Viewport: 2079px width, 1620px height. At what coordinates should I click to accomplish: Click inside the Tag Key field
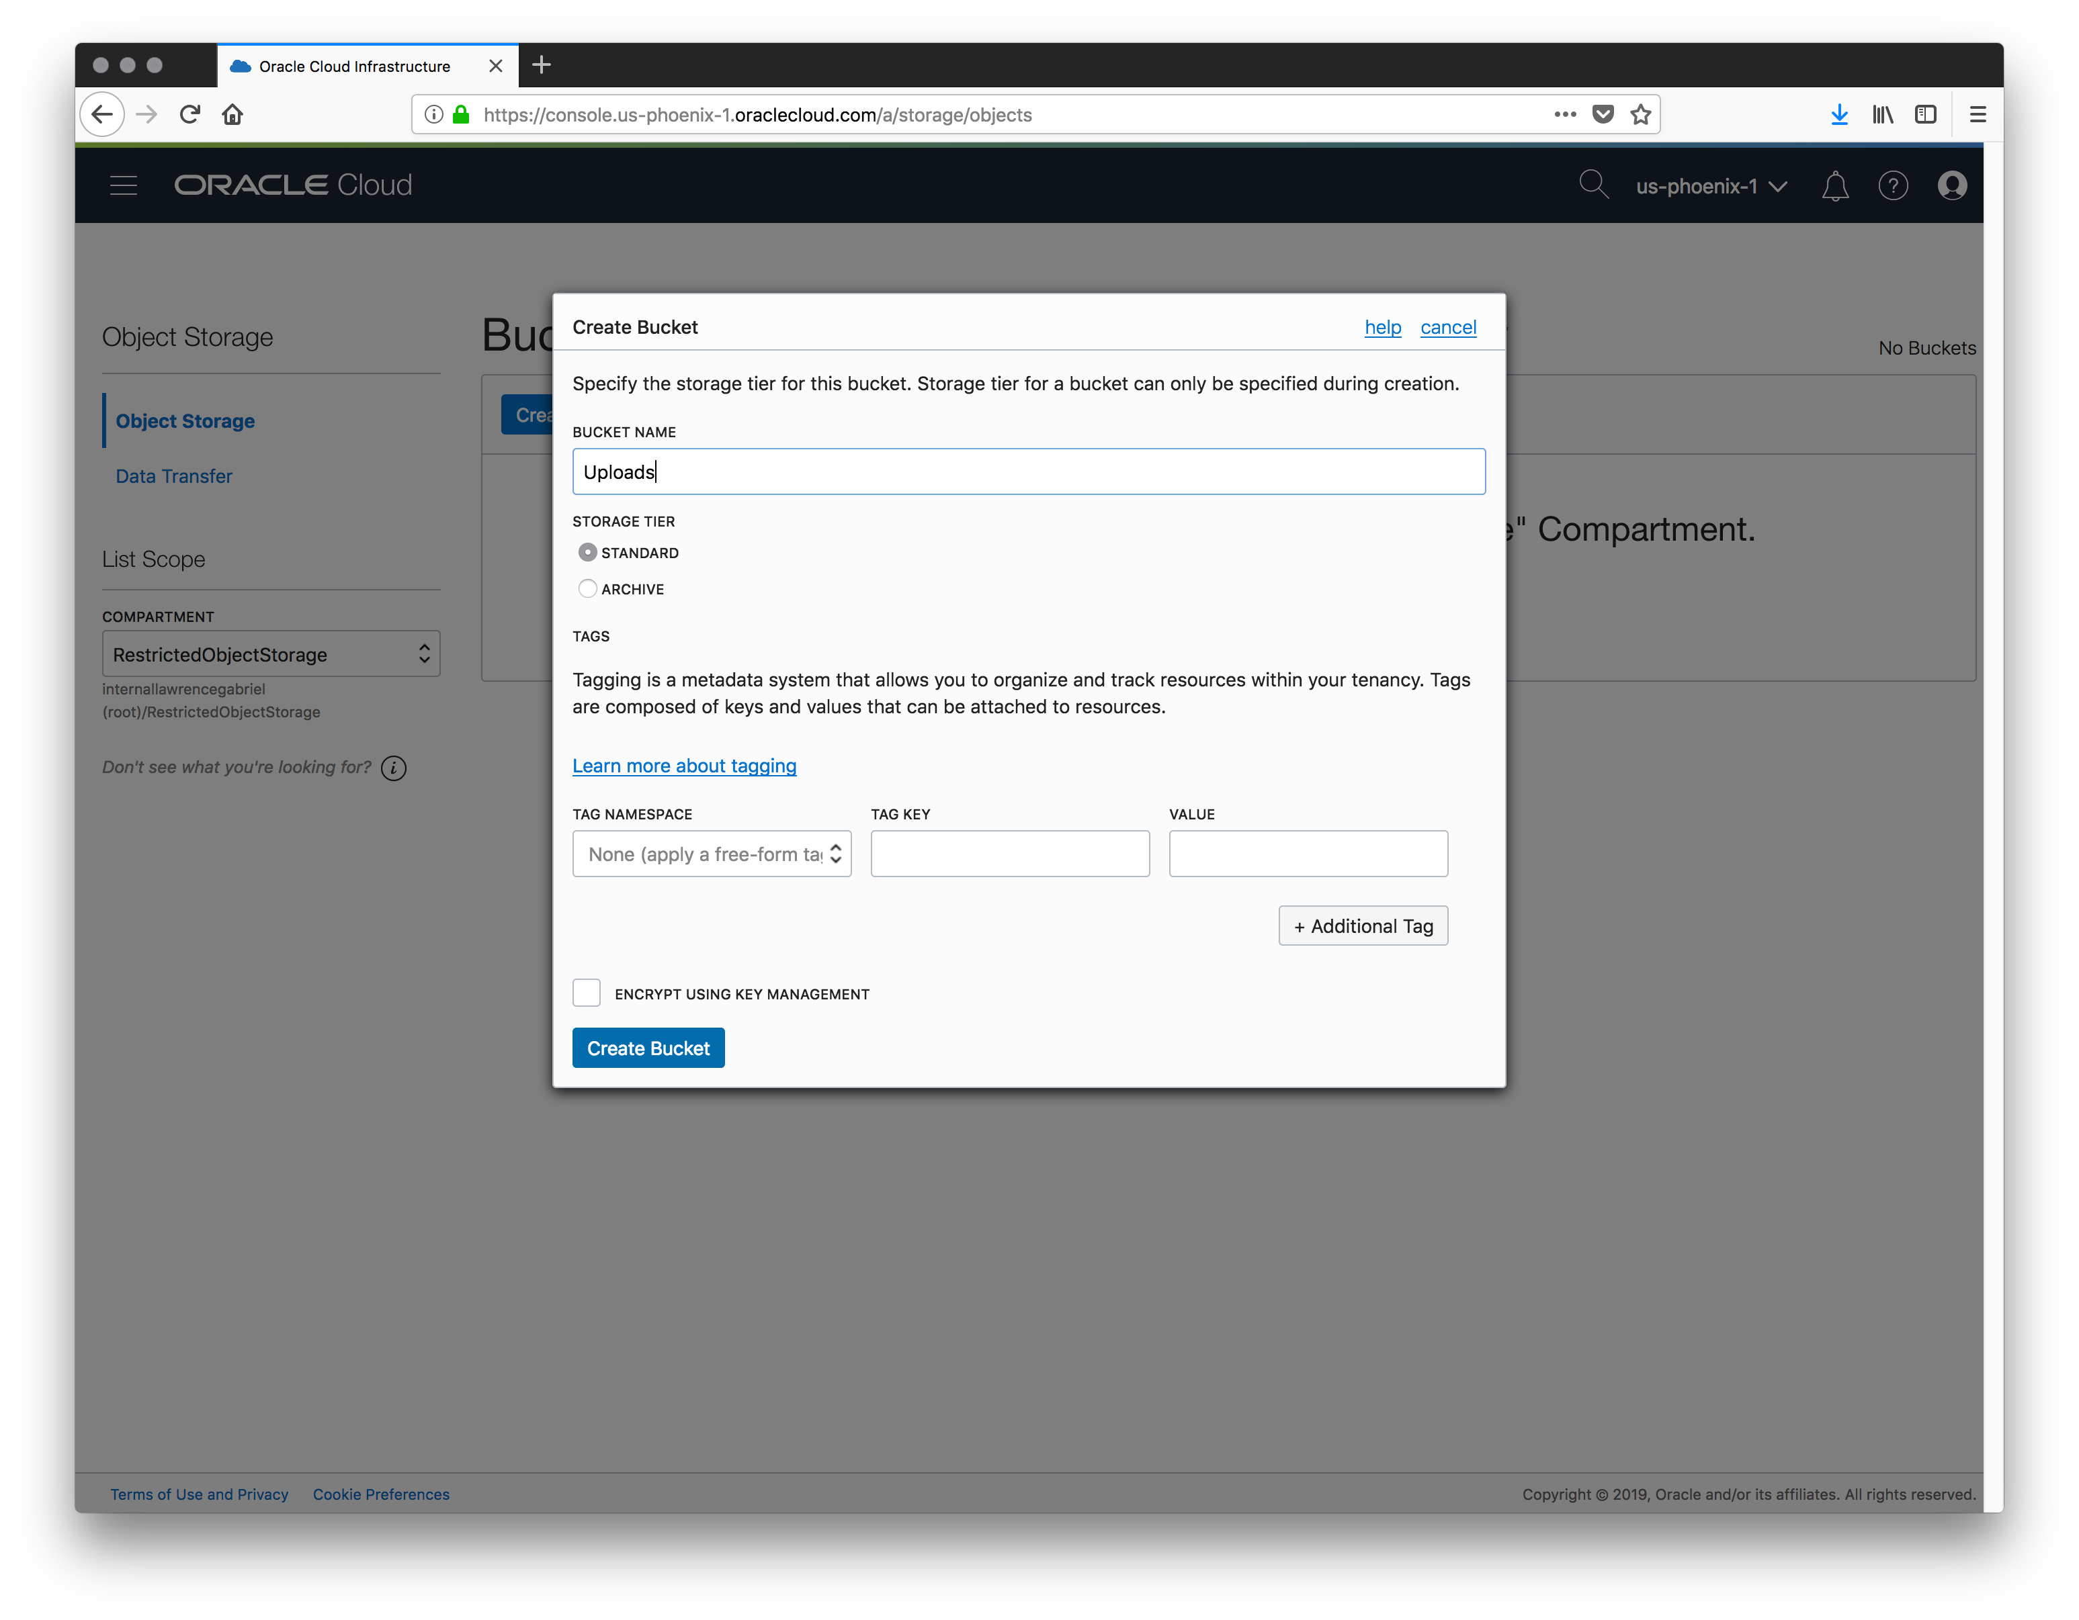click(x=1009, y=854)
